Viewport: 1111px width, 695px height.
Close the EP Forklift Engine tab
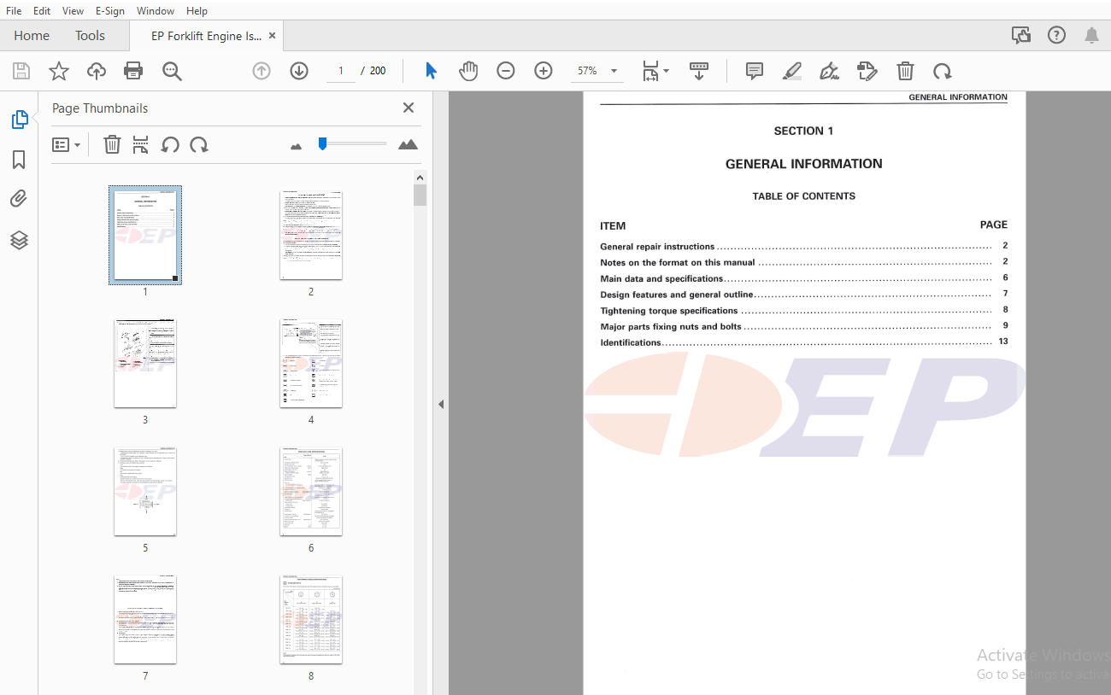click(x=273, y=36)
